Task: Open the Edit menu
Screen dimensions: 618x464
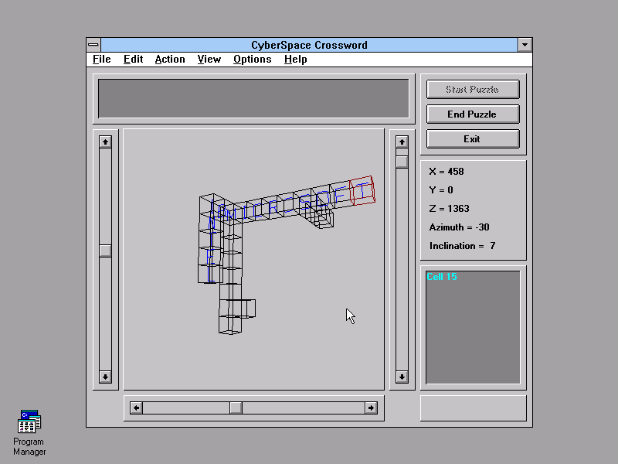Action: [133, 60]
